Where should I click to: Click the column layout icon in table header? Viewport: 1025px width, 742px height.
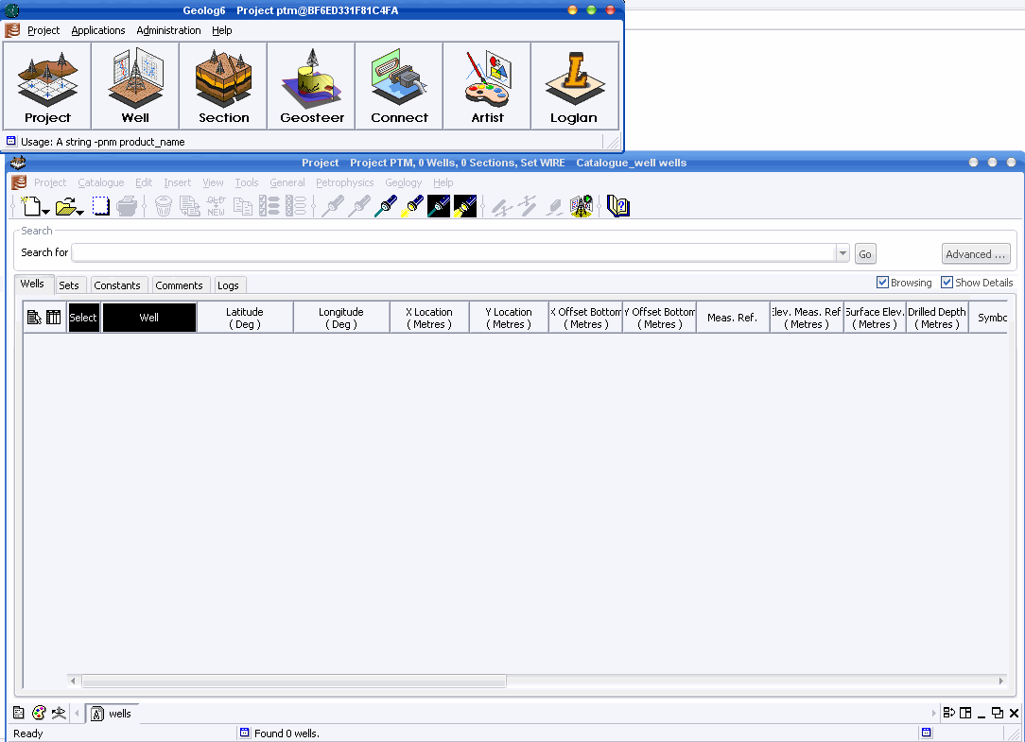coord(54,318)
